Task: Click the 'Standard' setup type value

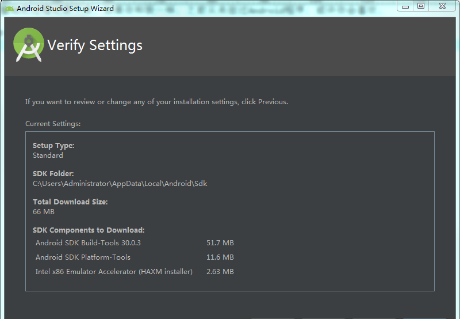Action: tap(48, 155)
